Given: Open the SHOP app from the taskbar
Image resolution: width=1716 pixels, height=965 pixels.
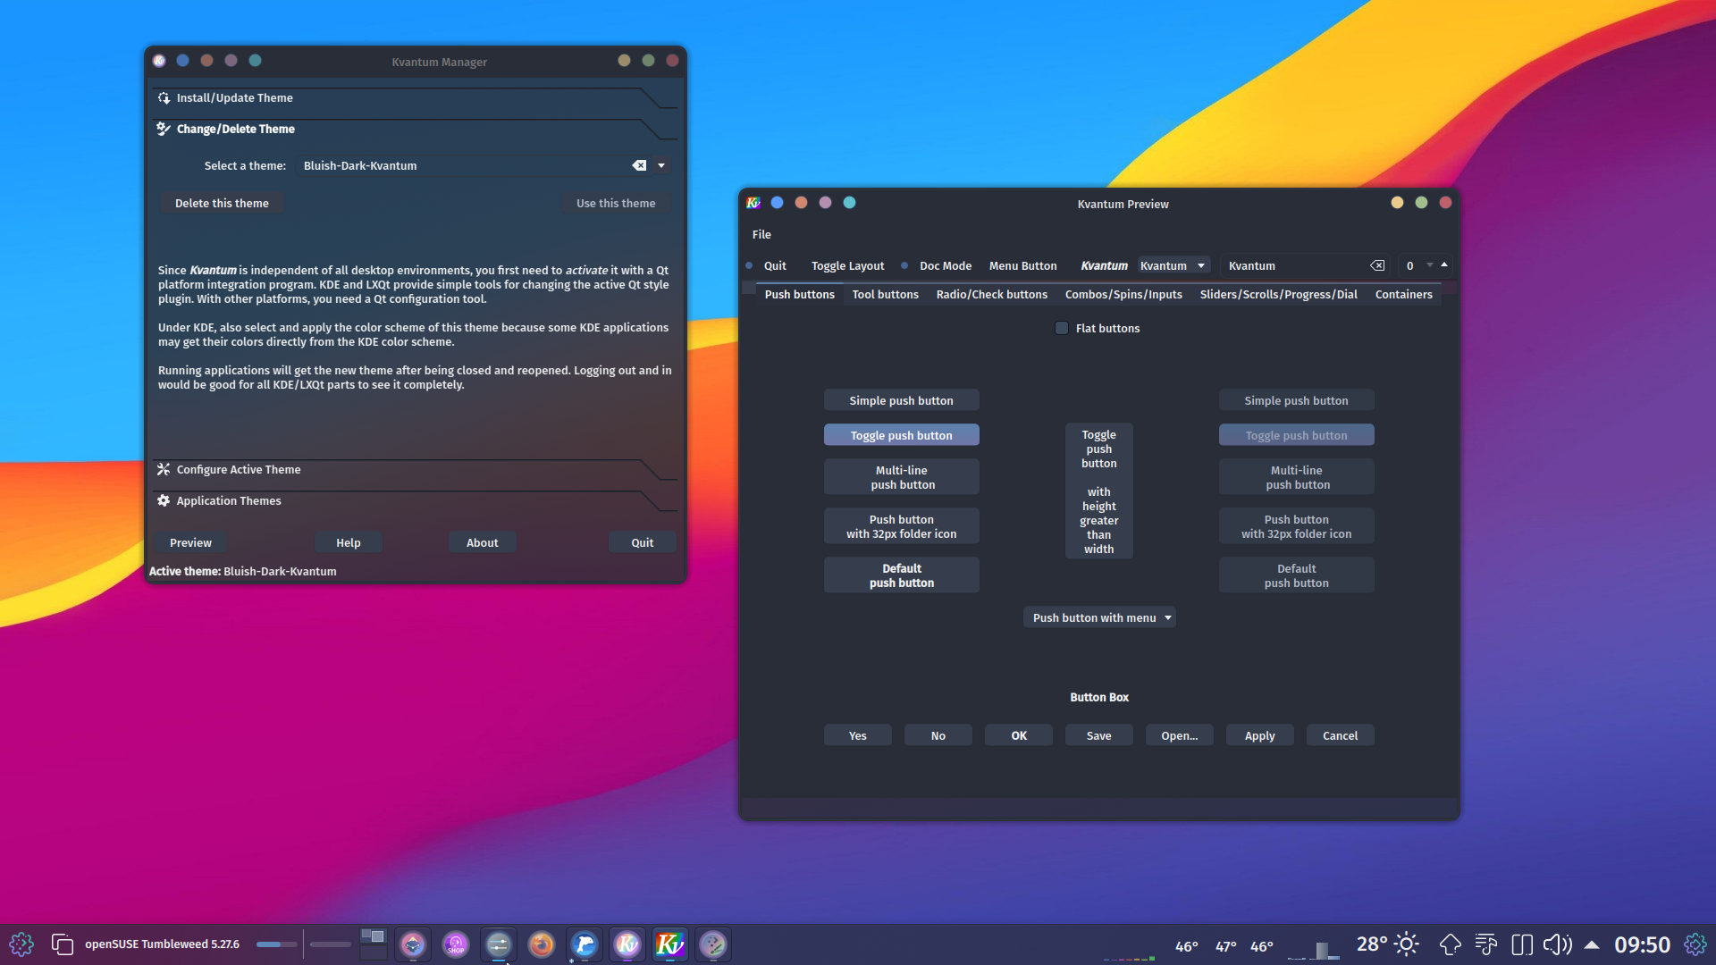Looking at the screenshot, I should (456, 944).
